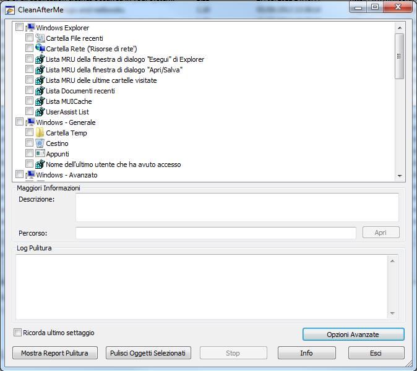This screenshot has height=371, width=417.
Task: Click the item list scroll down arrow
Action: pos(400,176)
